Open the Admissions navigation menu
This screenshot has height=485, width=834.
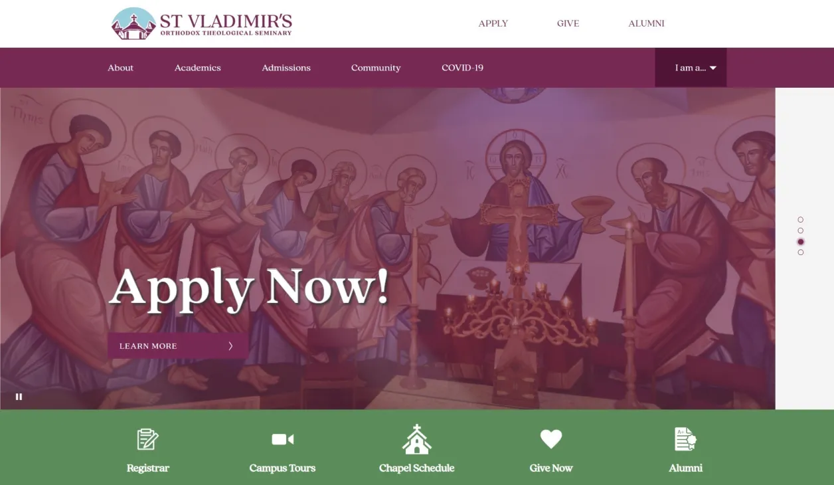point(286,68)
